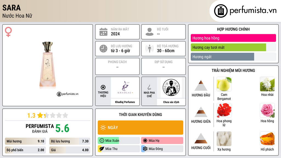Click the Perfumista đánh giá label
Image resolution: width=281 pixels, height=158 pixels.
[x=40, y=128]
